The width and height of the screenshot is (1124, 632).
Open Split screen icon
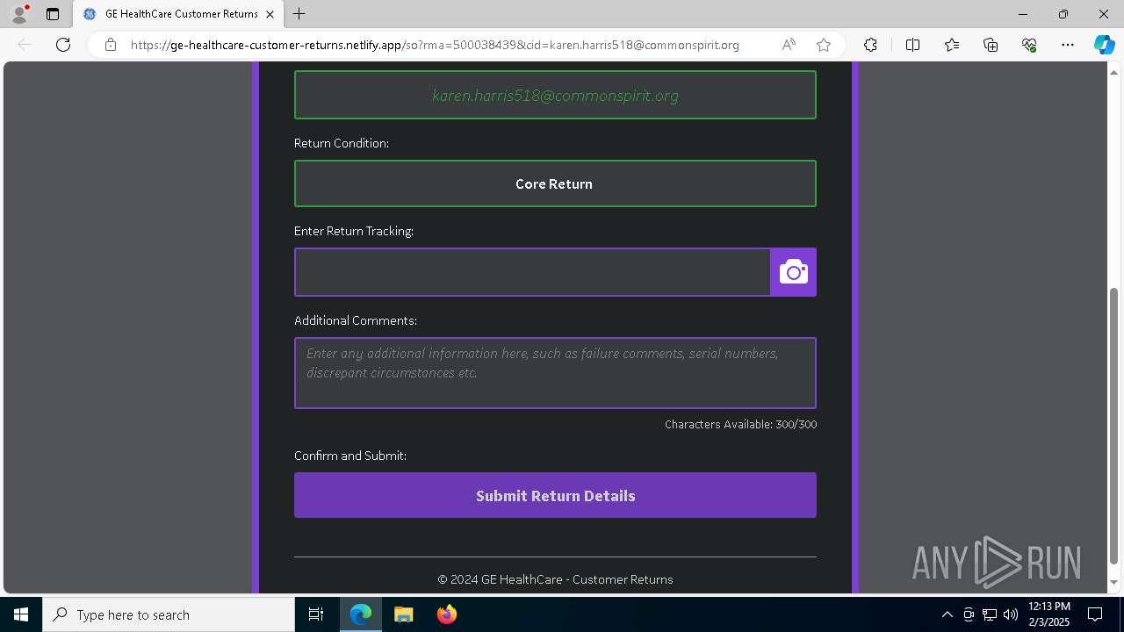(912, 45)
